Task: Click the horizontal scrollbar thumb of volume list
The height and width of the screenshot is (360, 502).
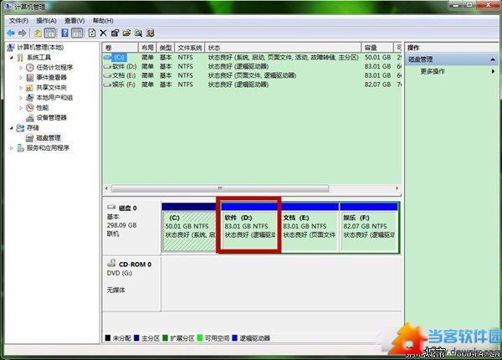Action: click(x=219, y=188)
